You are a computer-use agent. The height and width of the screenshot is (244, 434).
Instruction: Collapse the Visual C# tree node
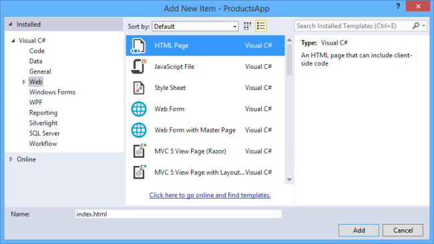coord(13,41)
